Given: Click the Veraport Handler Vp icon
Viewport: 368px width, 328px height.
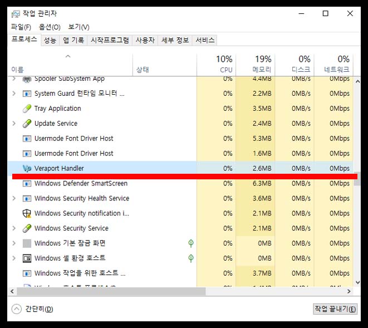Looking at the screenshot, I should (x=27, y=169).
